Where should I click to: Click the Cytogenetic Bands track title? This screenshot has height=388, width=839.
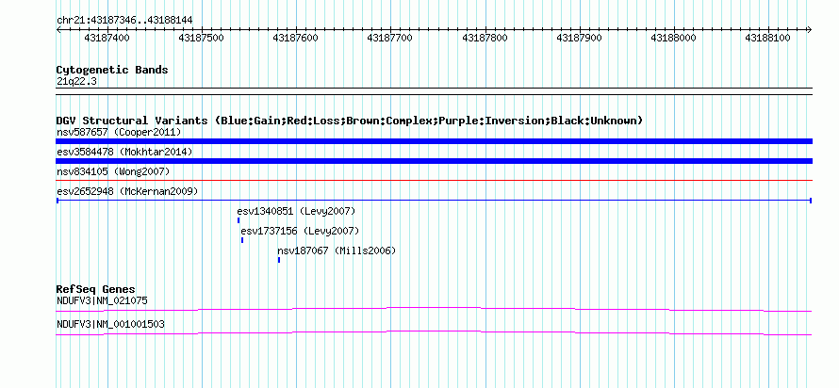pyautogui.click(x=112, y=70)
